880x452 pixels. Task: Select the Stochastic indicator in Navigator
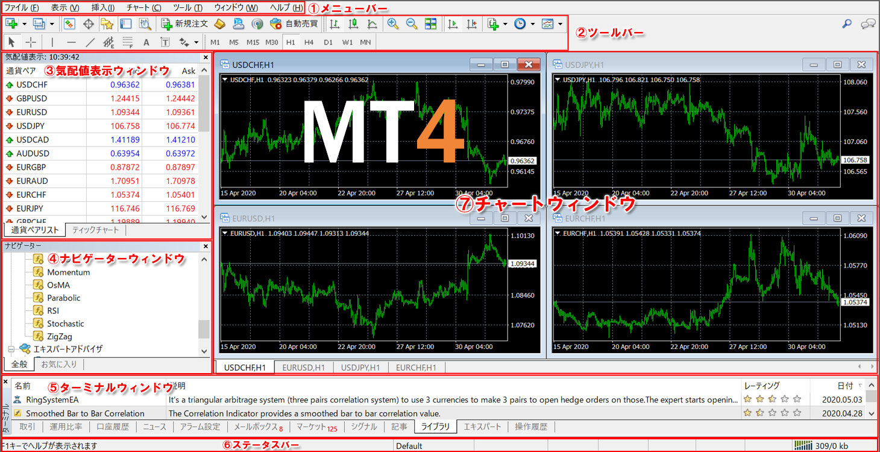point(66,324)
